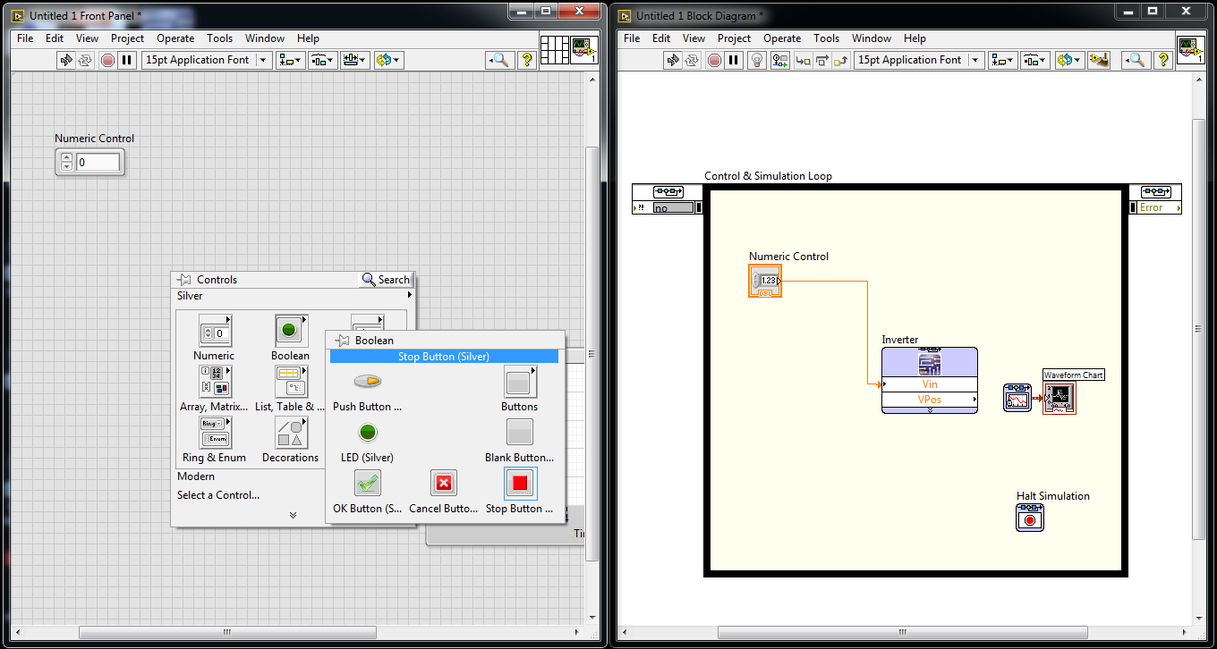This screenshot has width=1217, height=649.
Task: Pause execution using the block diagram toolbar
Action: pyautogui.click(x=732, y=60)
